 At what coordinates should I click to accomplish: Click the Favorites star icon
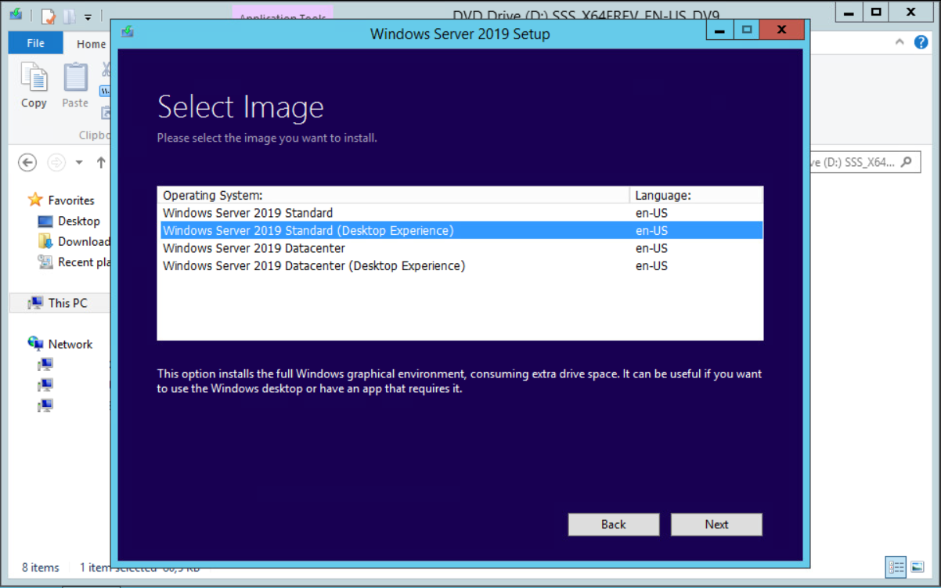click(x=34, y=200)
